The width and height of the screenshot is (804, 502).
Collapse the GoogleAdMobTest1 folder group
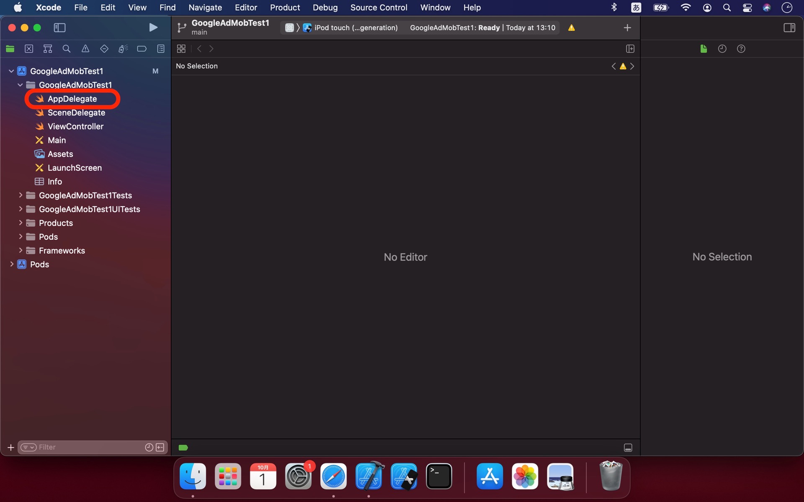coord(20,85)
